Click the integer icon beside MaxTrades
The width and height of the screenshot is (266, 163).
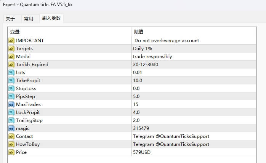[x=11, y=104]
